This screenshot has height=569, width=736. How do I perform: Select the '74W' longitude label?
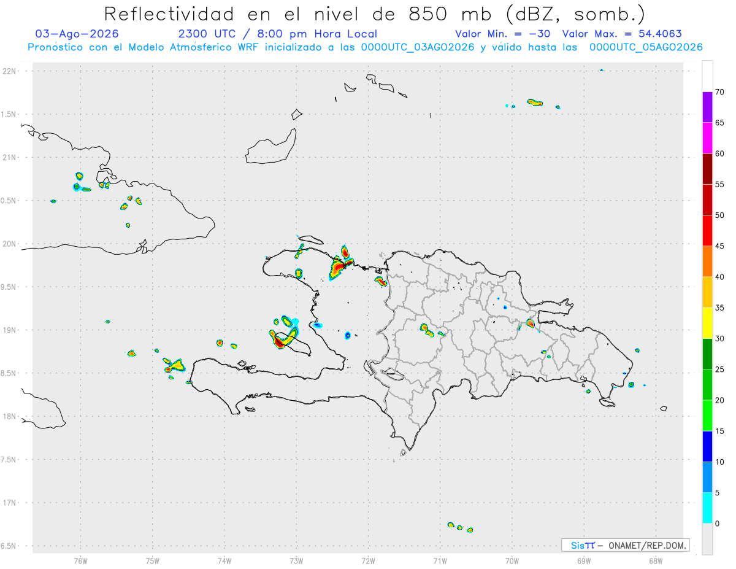224,560
